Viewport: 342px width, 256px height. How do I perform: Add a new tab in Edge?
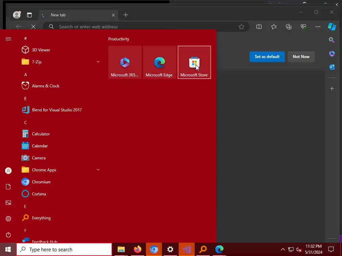tap(126, 15)
